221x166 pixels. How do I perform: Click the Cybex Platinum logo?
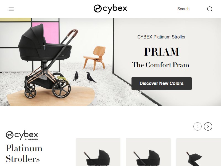point(22,135)
